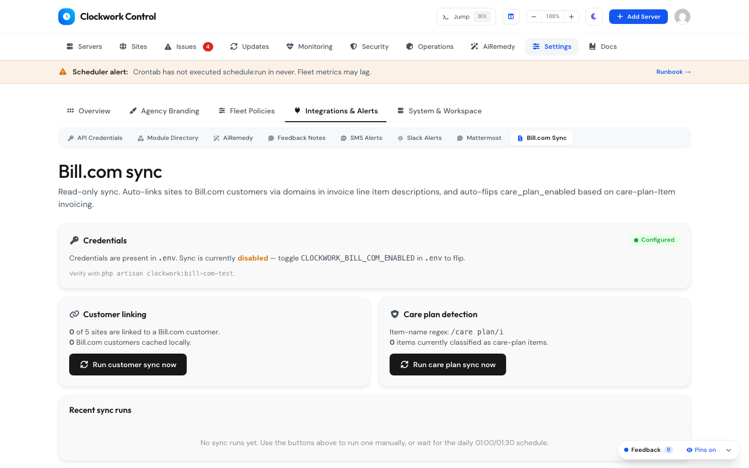Viewport: 749px width, 468px height.
Task: Click the Clockwork Control clock logo
Action: (x=67, y=17)
